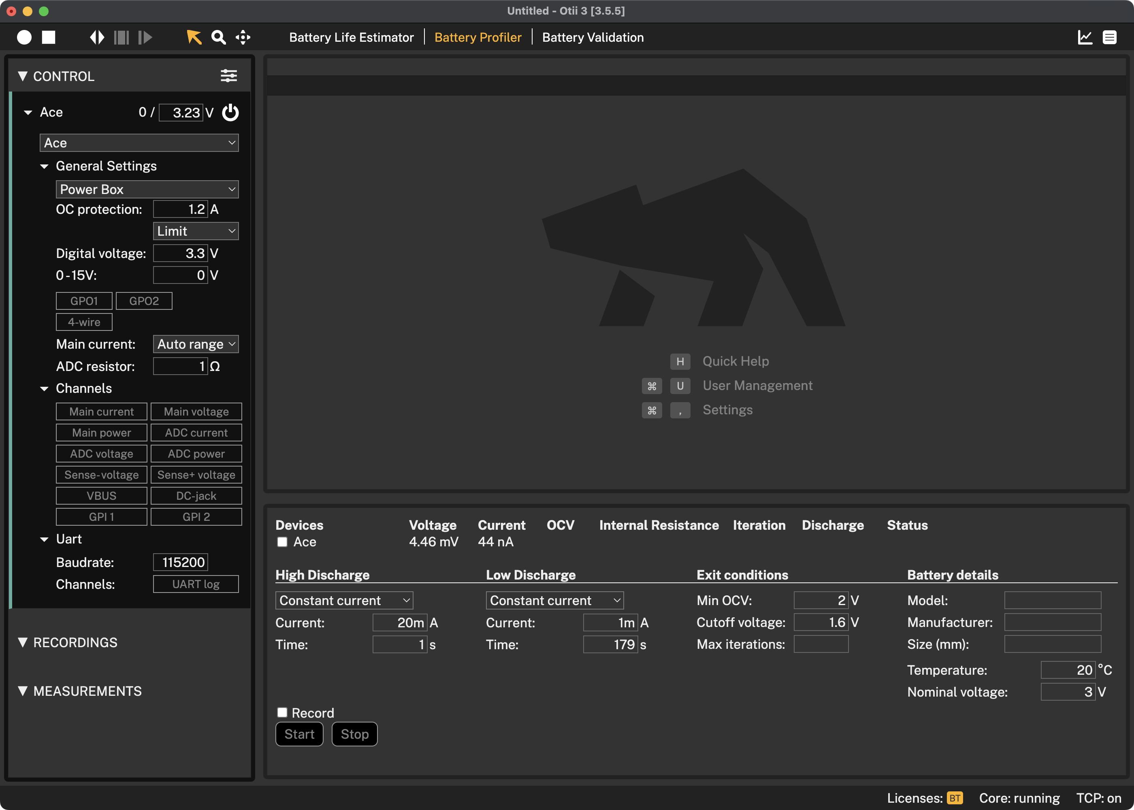The image size is (1134, 810).
Task: Switch to Battery Profiler tab
Action: pos(478,37)
